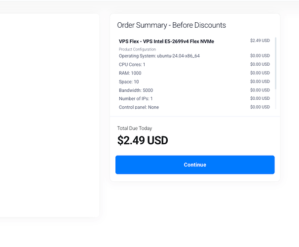Screen dimensions: 299x247
Task: Click the Bandwidth: 5000 line
Action: coord(136,90)
